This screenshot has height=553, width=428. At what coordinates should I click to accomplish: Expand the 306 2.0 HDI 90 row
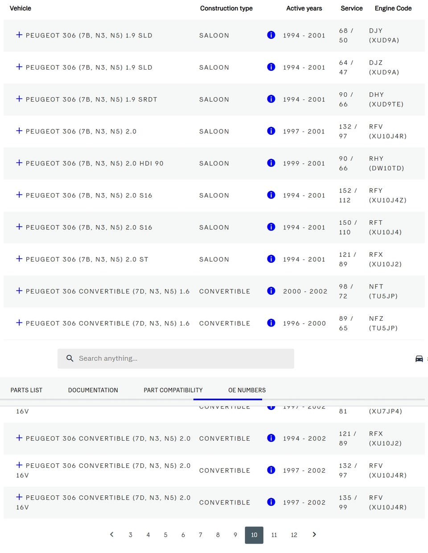point(19,163)
